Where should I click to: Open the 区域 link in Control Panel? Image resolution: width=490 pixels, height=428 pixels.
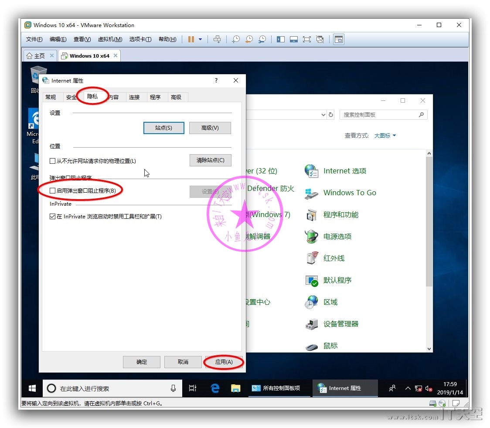[x=330, y=302]
